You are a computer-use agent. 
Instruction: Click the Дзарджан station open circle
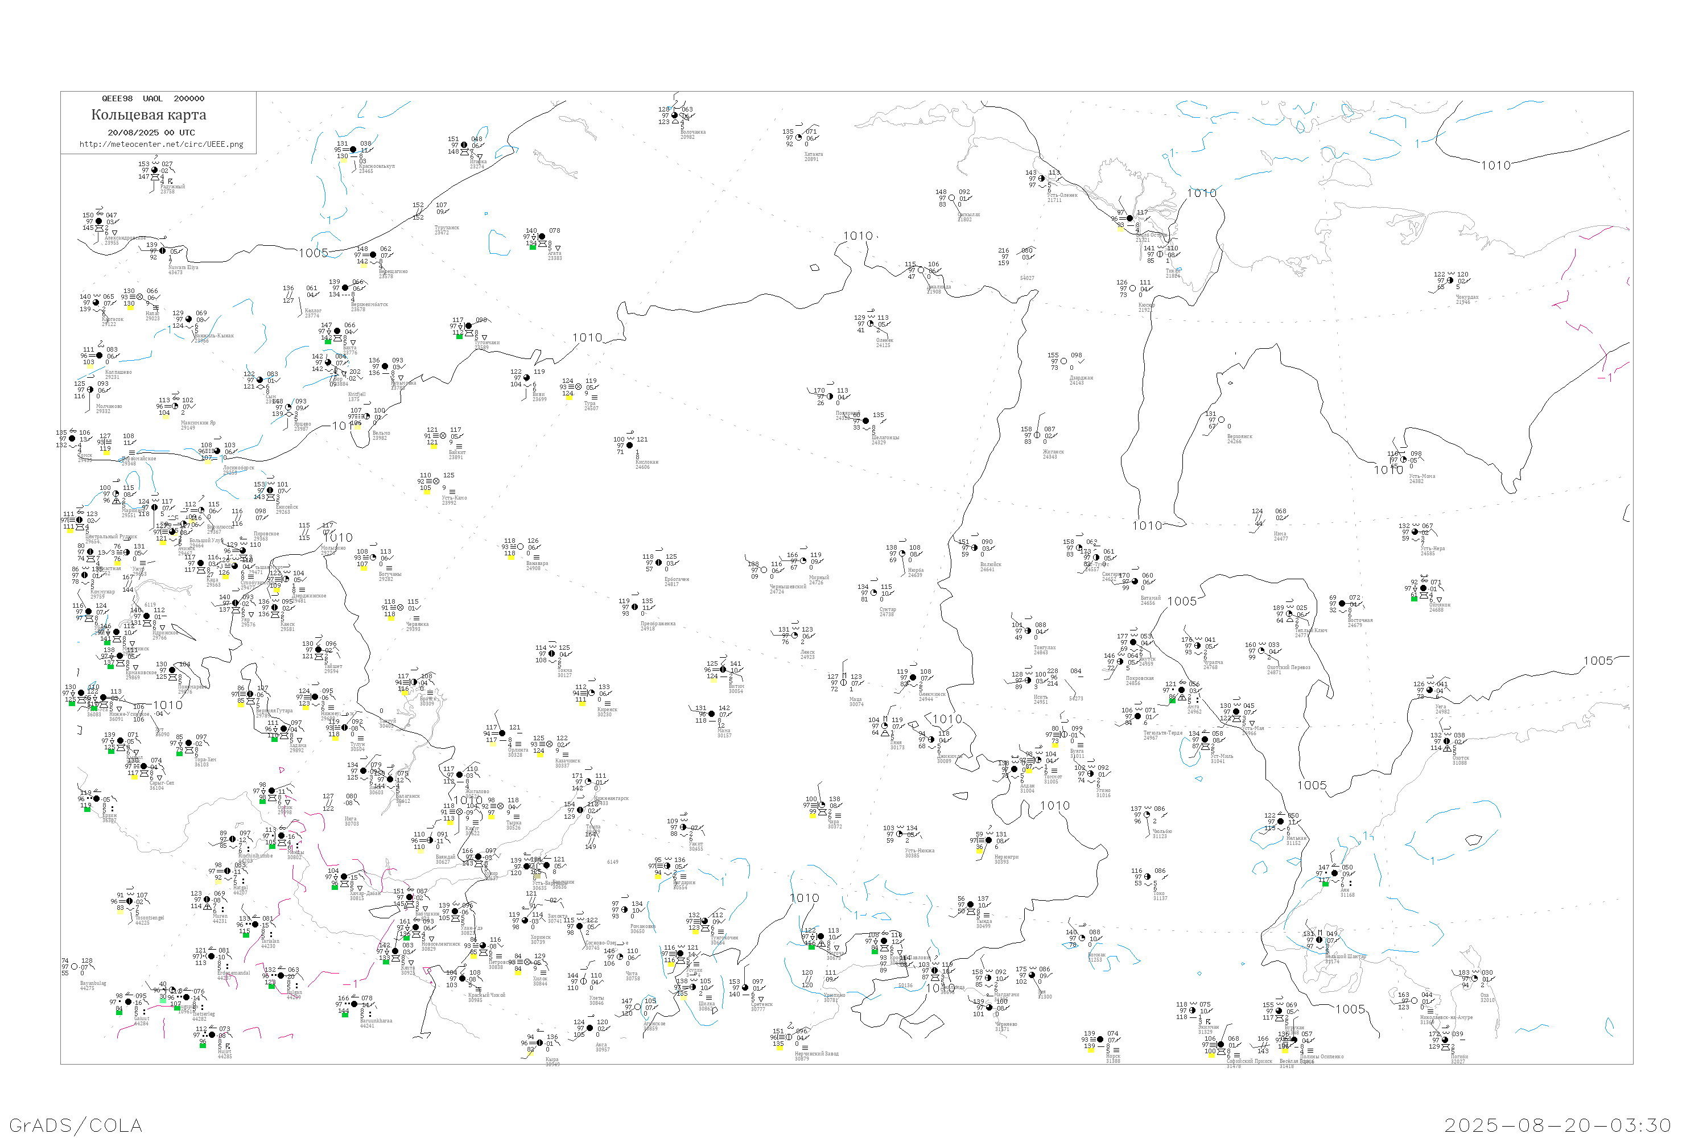point(1064,361)
